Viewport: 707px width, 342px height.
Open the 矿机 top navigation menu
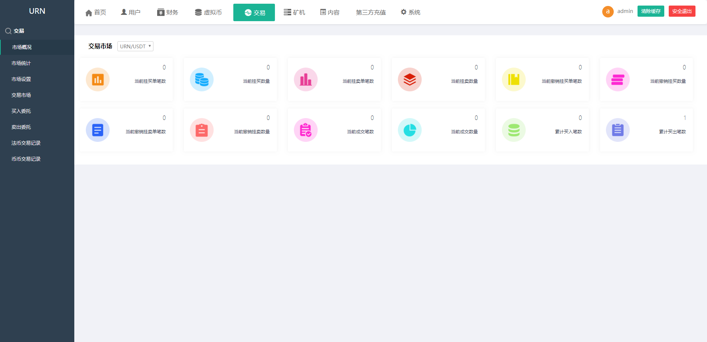(294, 13)
